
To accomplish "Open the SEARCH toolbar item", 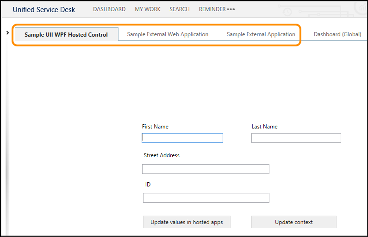I will (x=180, y=9).
